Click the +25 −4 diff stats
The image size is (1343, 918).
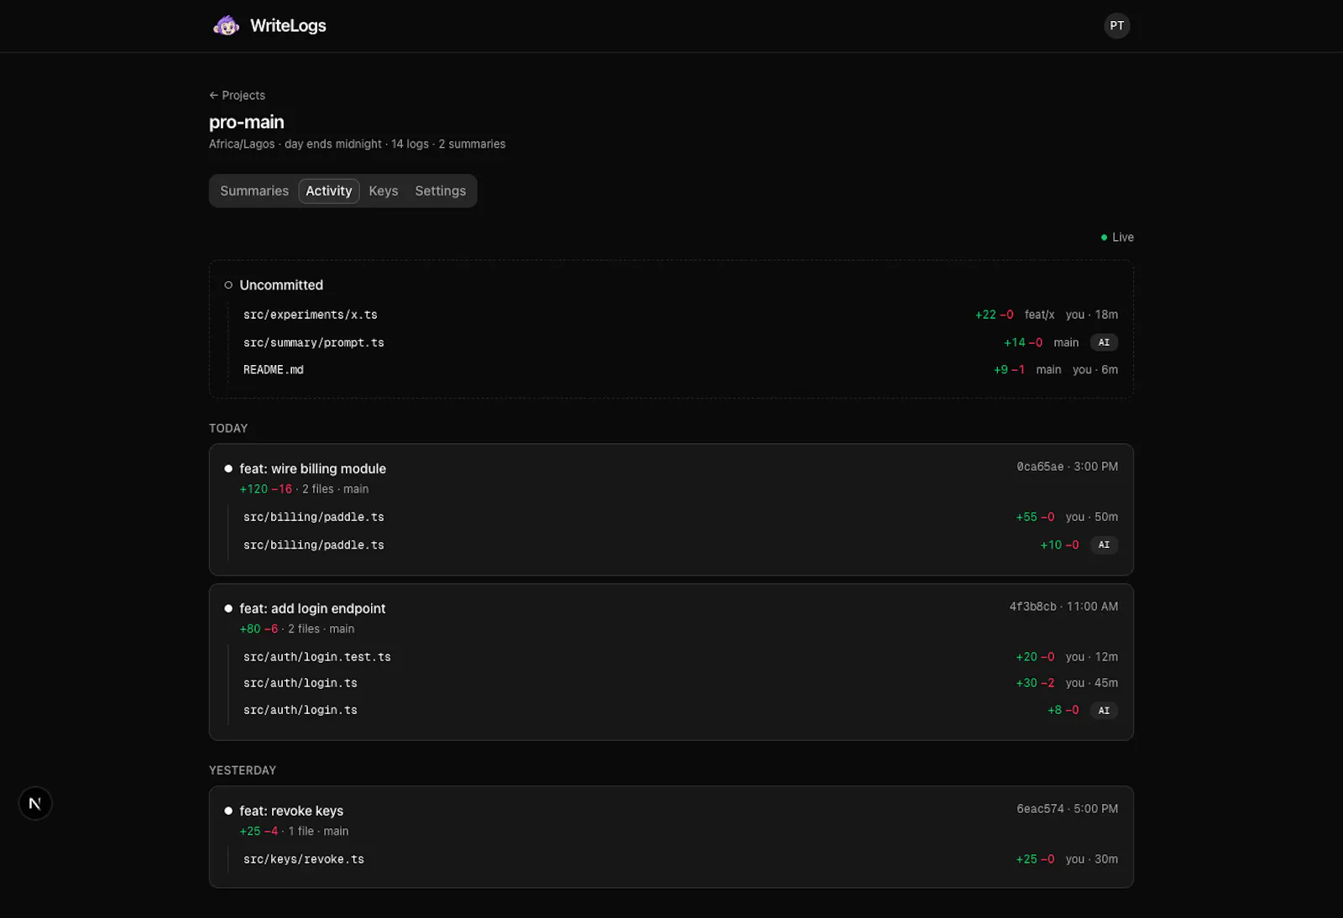pyautogui.click(x=259, y=832)
